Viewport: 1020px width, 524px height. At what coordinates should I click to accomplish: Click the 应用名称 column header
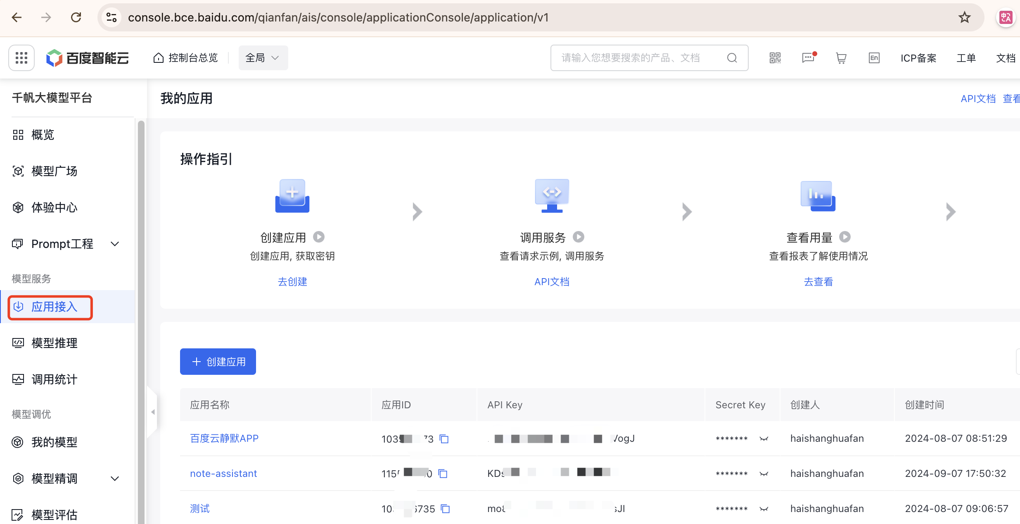[x=210, y=405]
